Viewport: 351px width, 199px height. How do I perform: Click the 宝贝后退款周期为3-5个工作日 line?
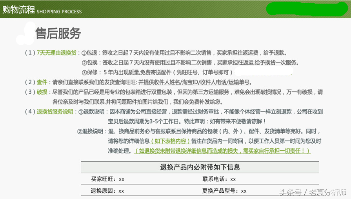click(x=187, y=121)
